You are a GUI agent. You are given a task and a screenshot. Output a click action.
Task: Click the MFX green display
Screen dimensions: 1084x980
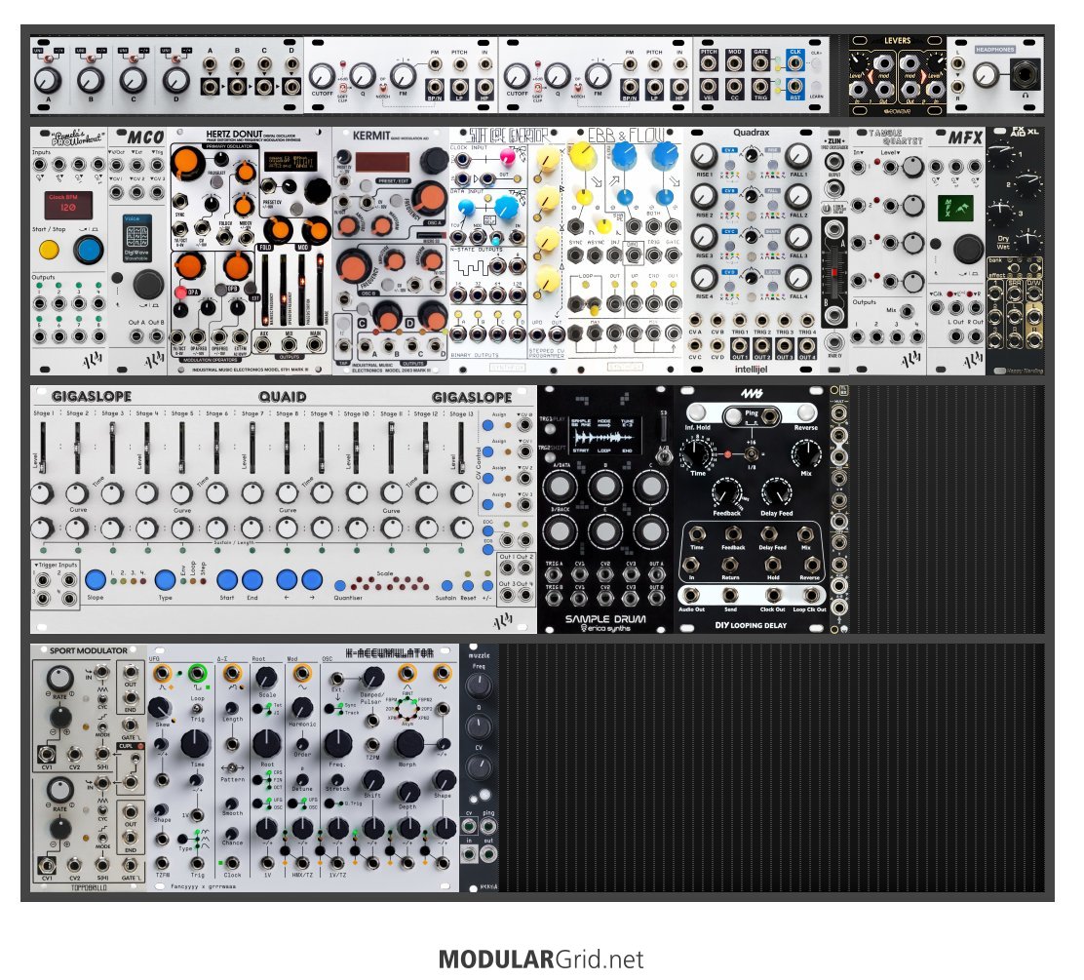click(x=954, y=208)
